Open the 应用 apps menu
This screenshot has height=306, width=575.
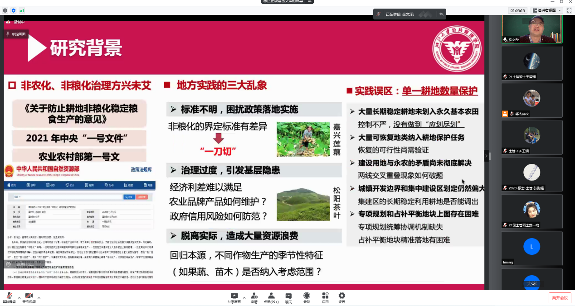point(325,298)
